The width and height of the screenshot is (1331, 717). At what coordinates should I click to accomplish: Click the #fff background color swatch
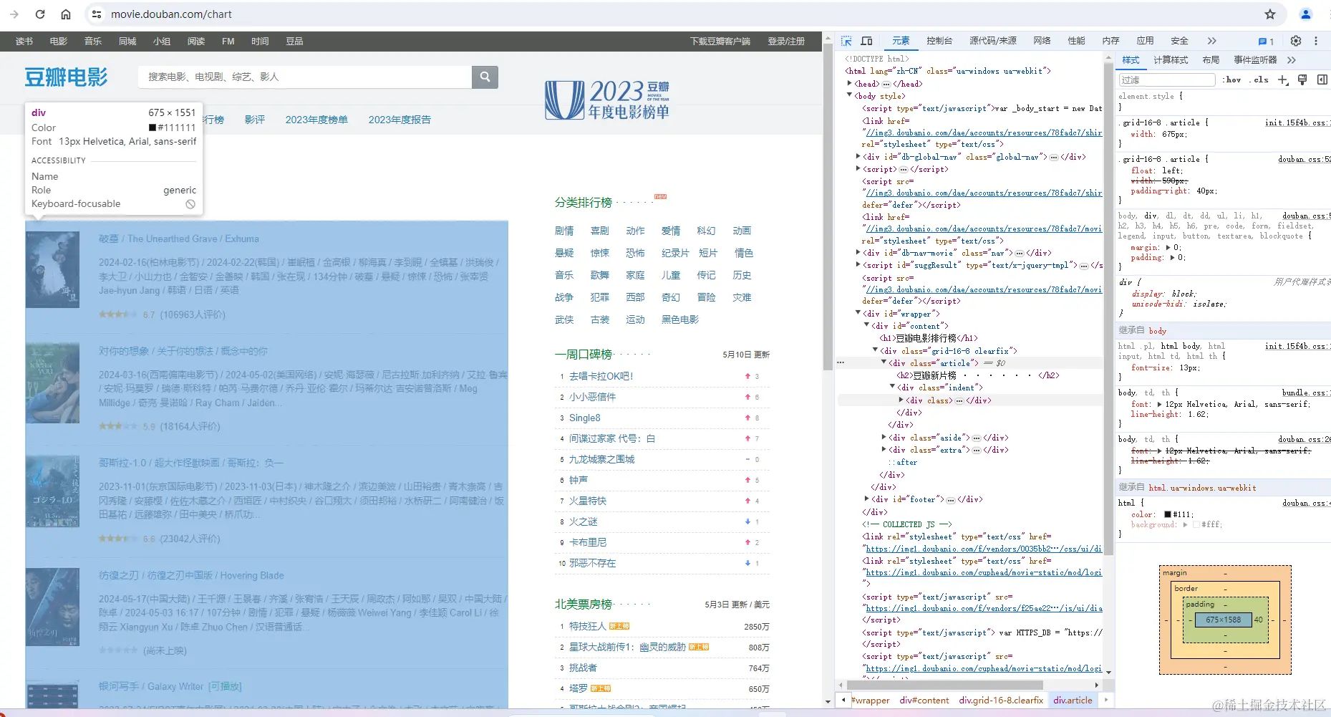[1196, 524]
